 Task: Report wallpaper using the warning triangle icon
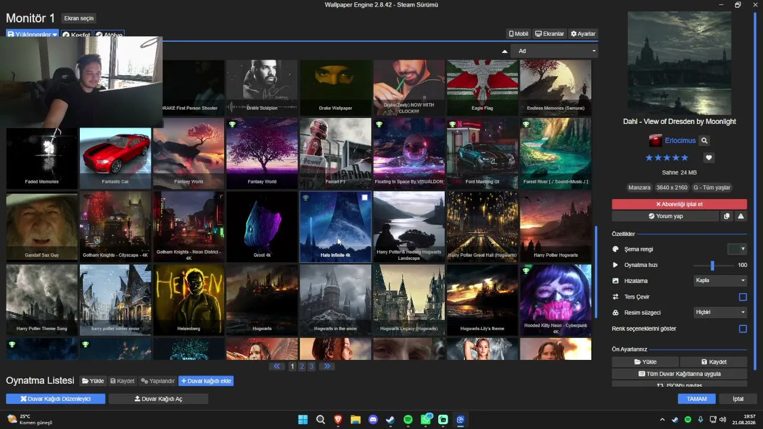pos(741,216)
